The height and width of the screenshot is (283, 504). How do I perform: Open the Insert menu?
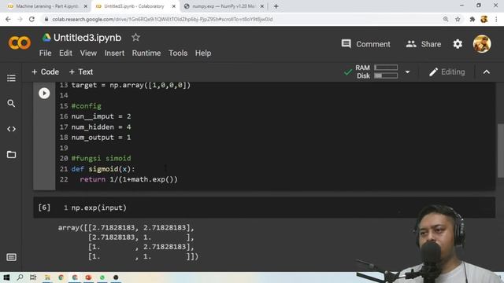coord(114,53)
